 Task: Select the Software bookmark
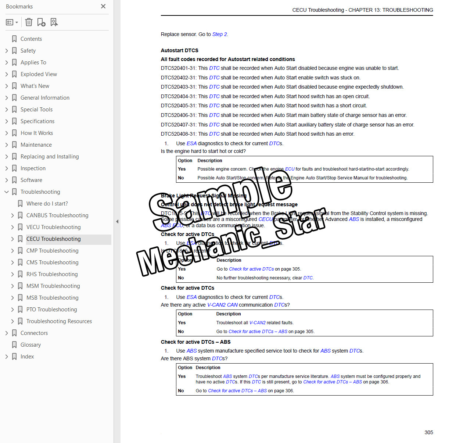(31, 180)
